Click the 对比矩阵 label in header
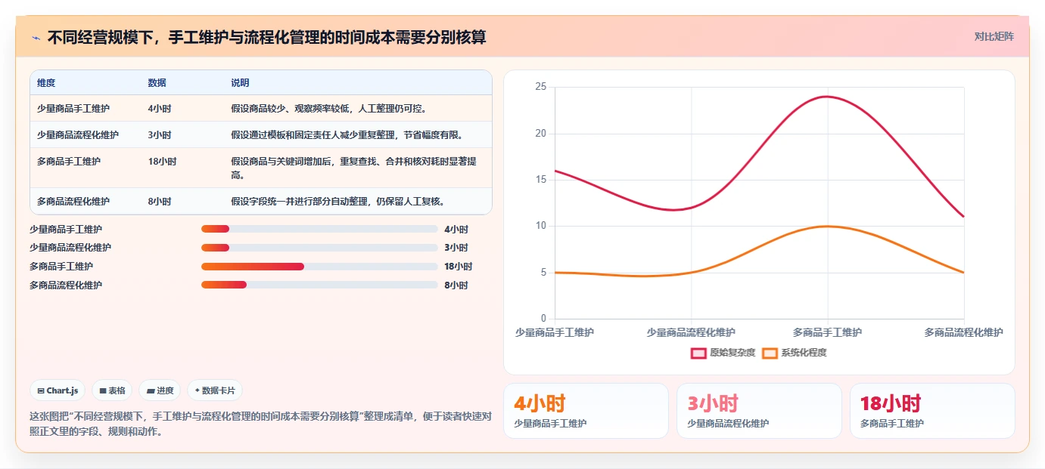1045x469 pixels. coord(994,36)
